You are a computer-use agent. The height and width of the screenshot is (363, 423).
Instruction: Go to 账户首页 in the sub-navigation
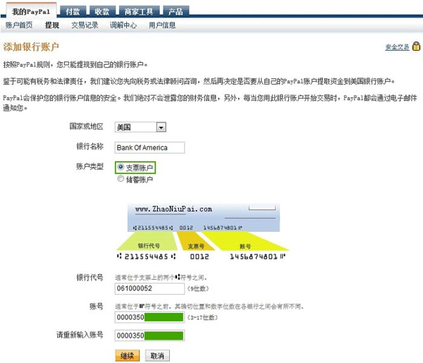19,25
